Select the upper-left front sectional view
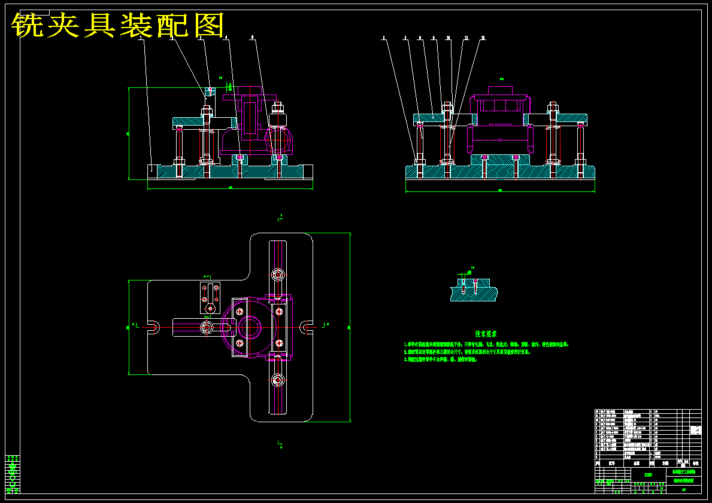This screenshot has height=503, width=712. pos(230,134)
